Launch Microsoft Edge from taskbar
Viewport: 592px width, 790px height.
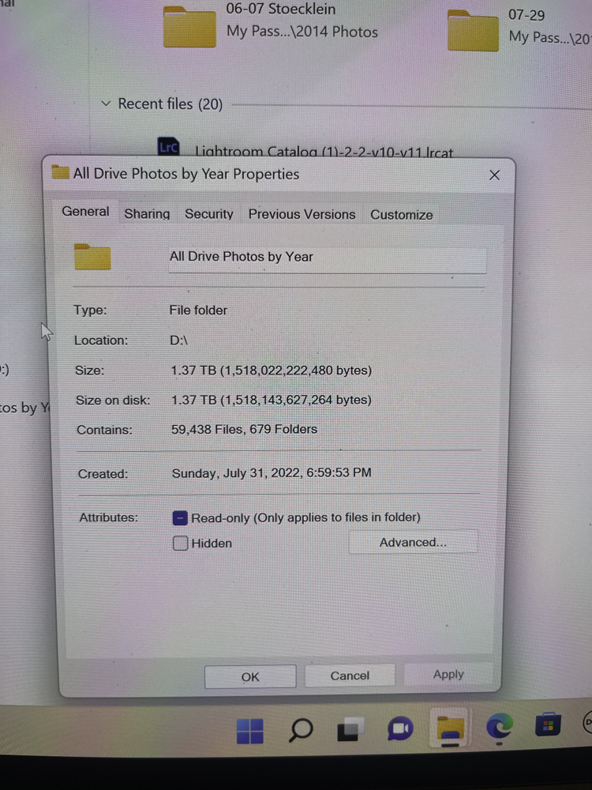(x=498, y=727)
